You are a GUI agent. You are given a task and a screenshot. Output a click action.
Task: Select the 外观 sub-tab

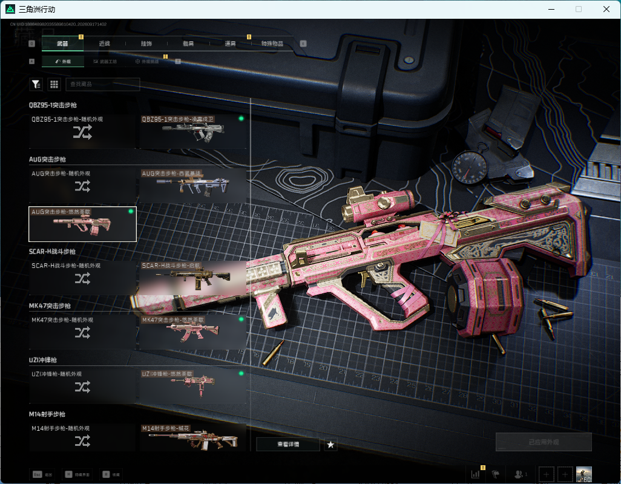click(63, 61)
